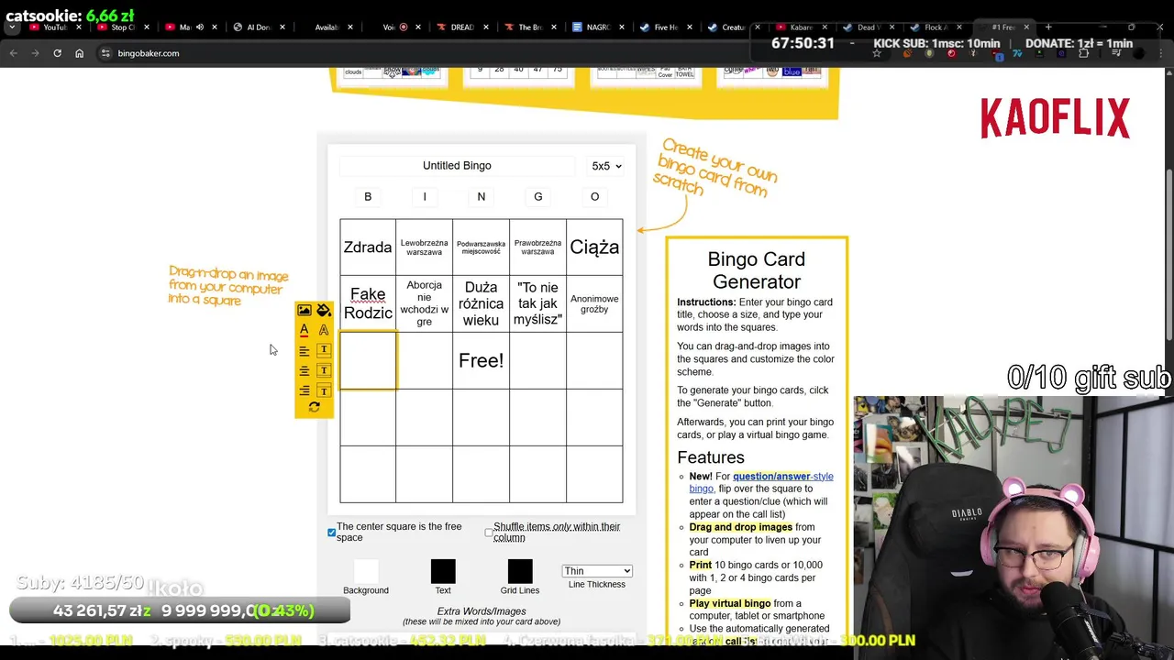
Task: Edit the B column header field
Action: tap(368, 197)
